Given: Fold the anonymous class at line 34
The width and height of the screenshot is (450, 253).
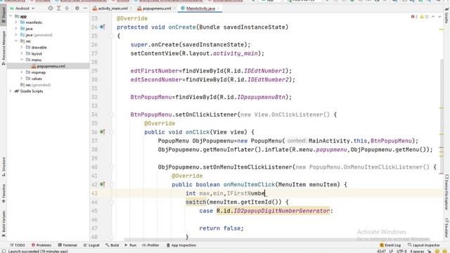Looking at the screenshot, I should tap(112, 115).
